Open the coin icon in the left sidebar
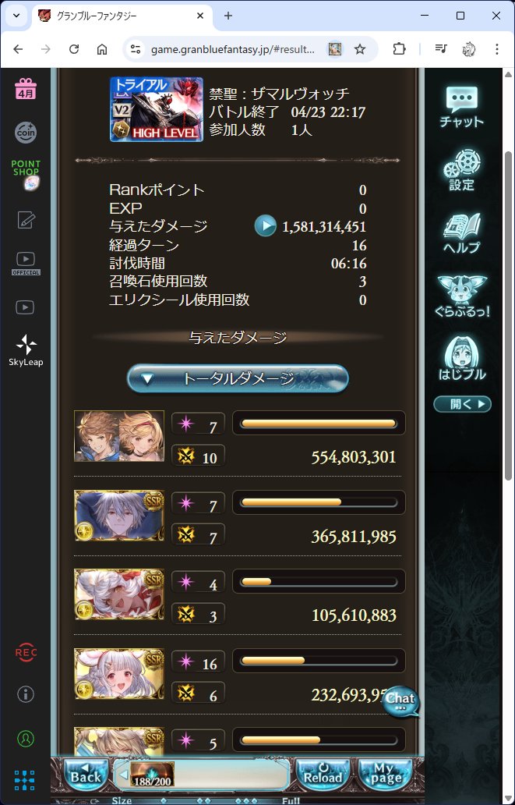Image resolution: width=515 pixels, height=805 pixels. click(x=26, y=132)
